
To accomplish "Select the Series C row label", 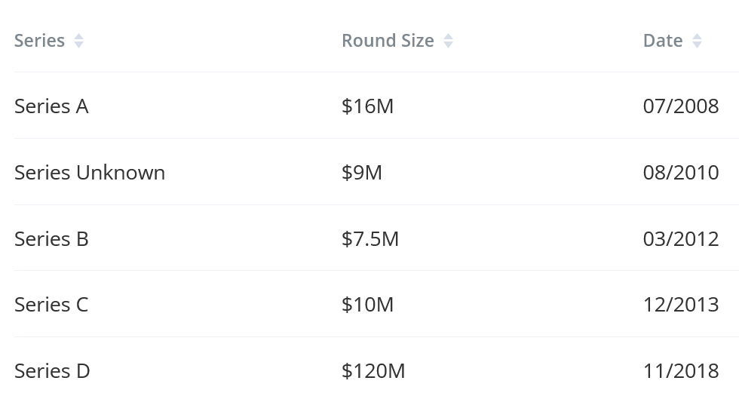I will [x=51, y=305].
